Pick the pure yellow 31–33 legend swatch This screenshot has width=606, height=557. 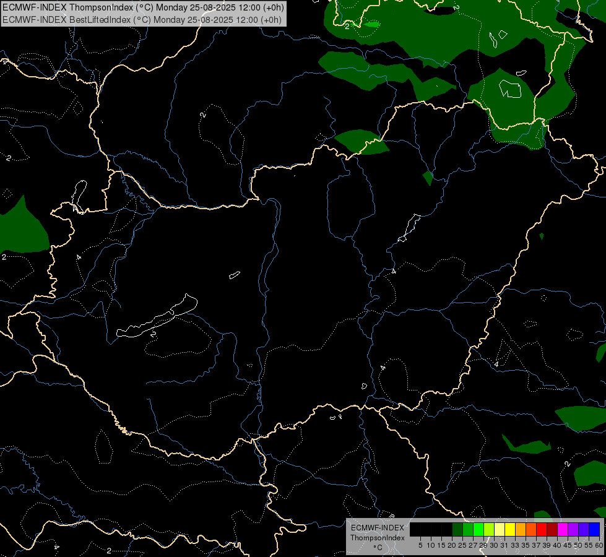[x=510, y=529]
